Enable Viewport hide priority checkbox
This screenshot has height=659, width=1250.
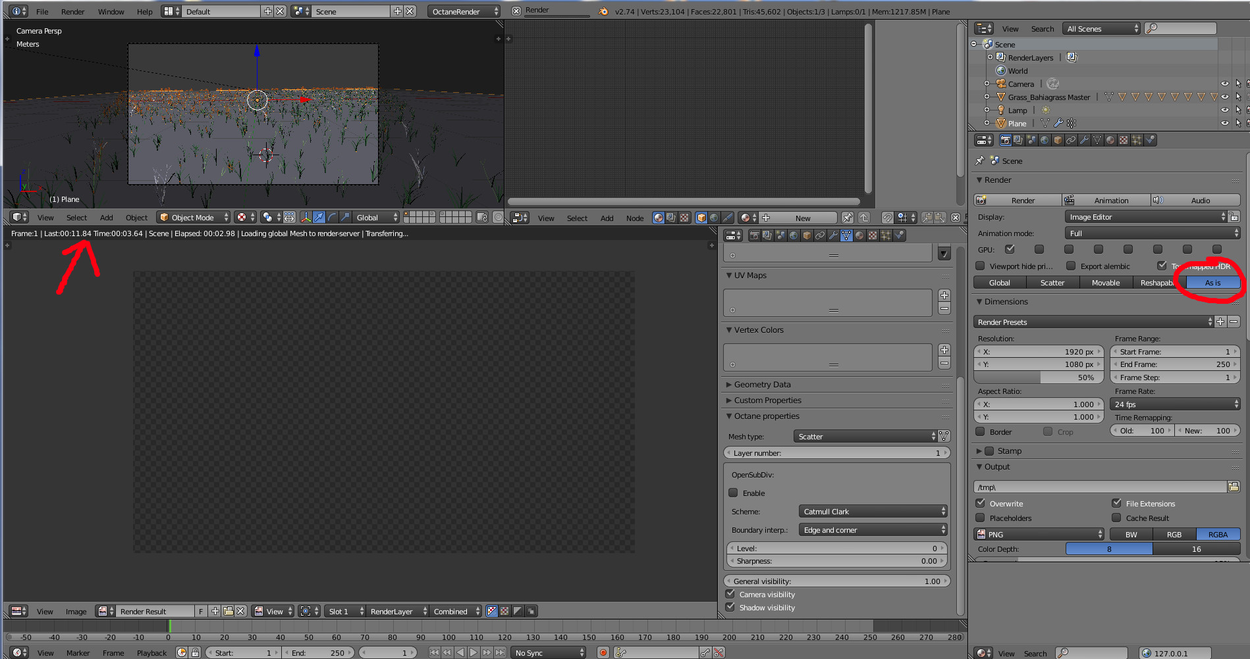pos(980,266)
